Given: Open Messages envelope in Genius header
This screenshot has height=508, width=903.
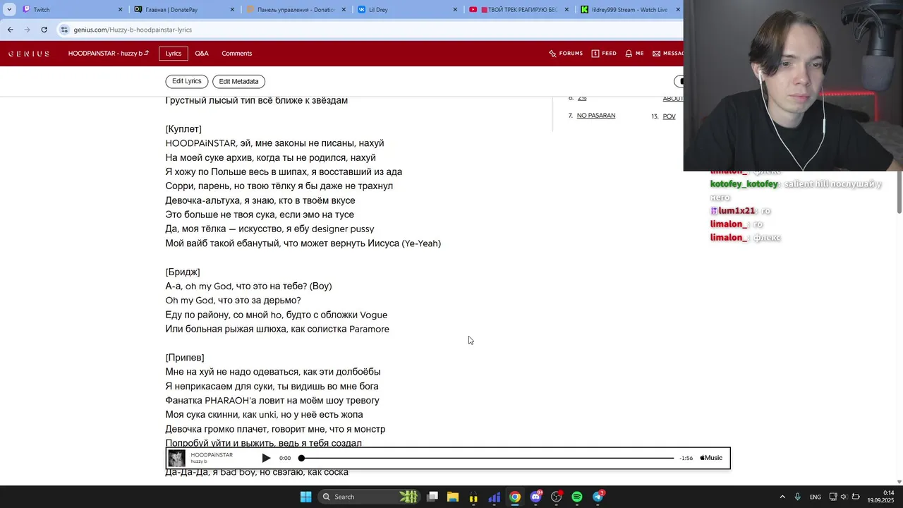Looking at the screenshot, I should [668, 54].
